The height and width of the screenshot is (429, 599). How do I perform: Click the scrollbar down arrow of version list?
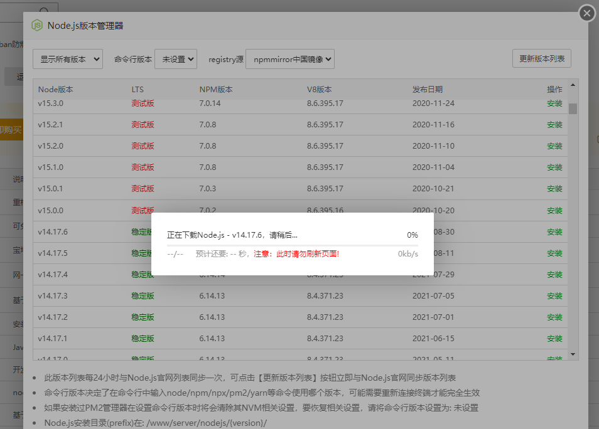click(573, 354)
